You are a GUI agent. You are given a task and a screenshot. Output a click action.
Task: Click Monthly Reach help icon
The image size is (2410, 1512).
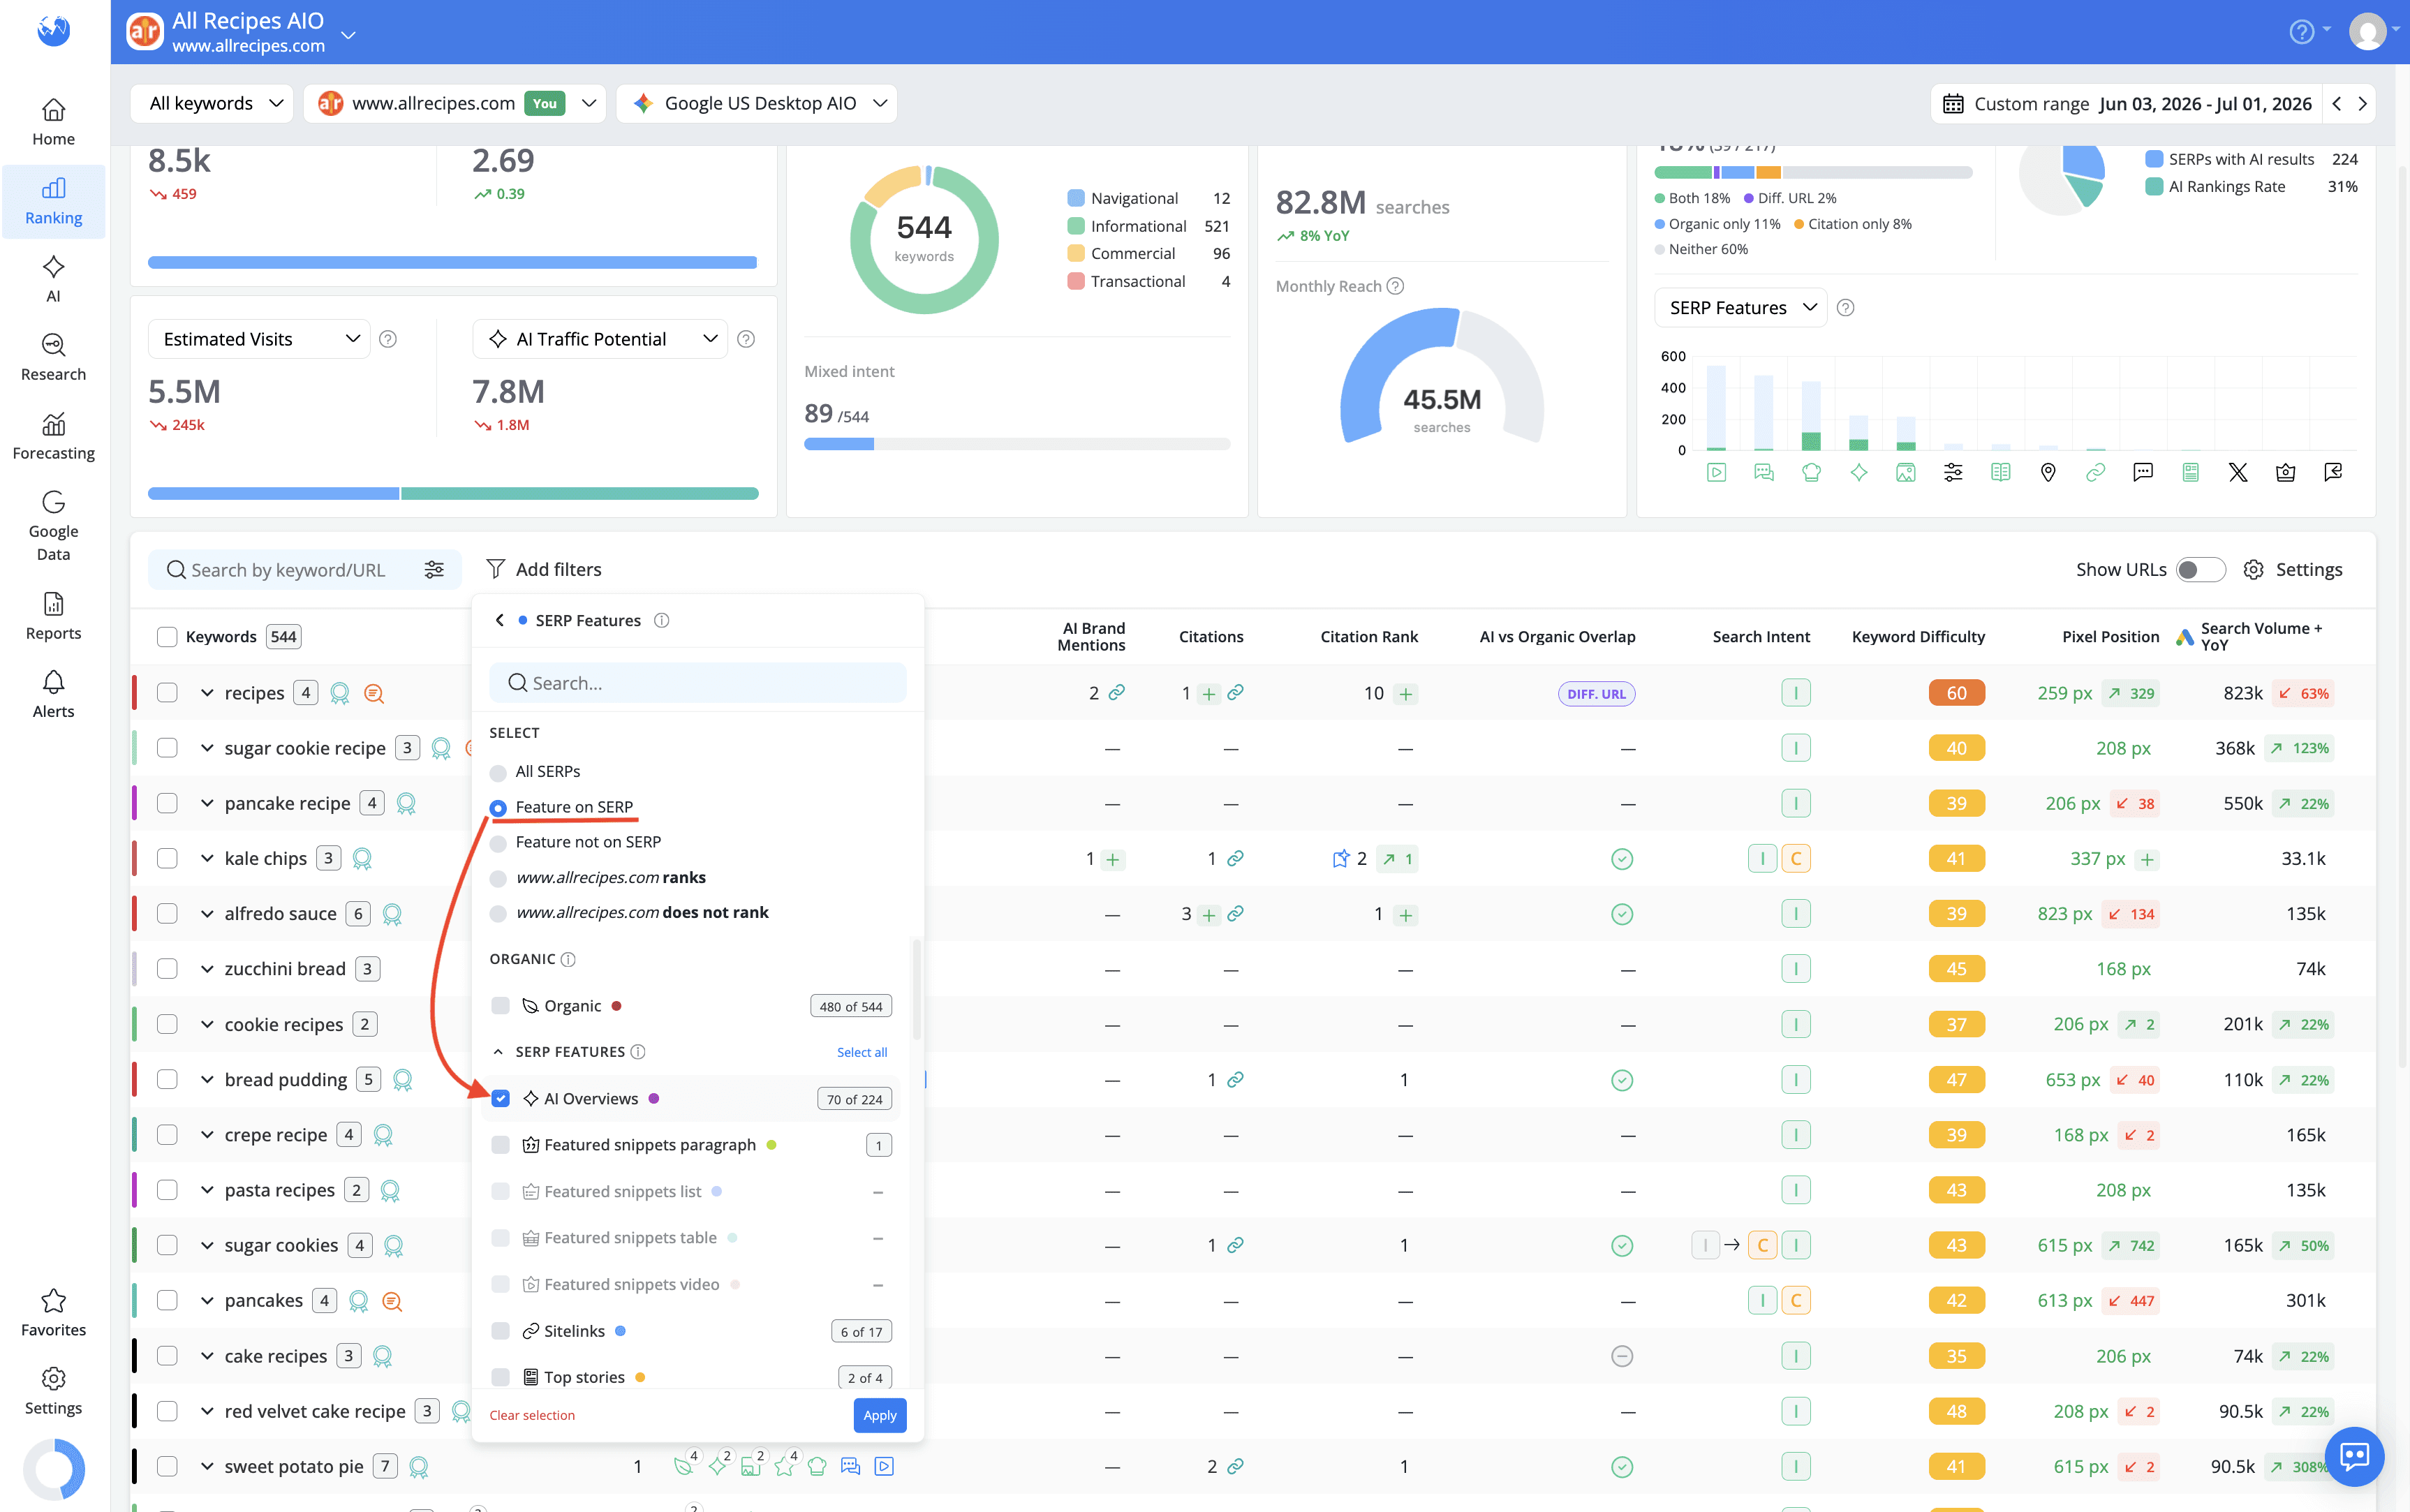pos(1396,286)
